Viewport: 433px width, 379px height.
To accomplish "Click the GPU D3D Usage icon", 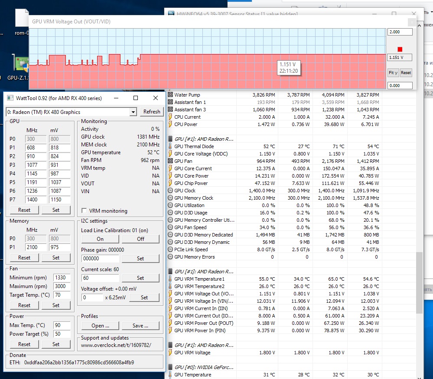I will (170, 213).
